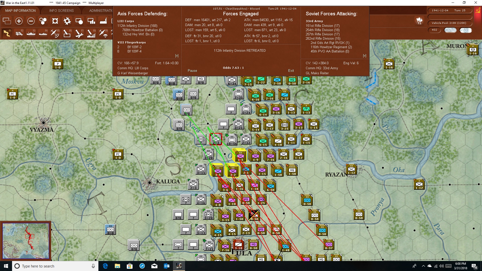Expand Soviet forces detail [v] toggle

(365, 56)
